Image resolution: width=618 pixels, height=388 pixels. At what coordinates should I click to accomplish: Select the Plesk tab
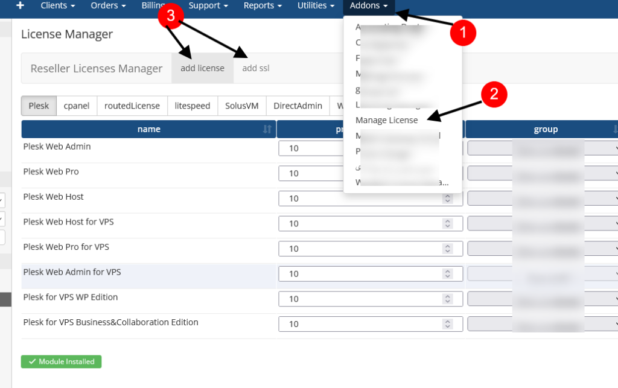39,106
